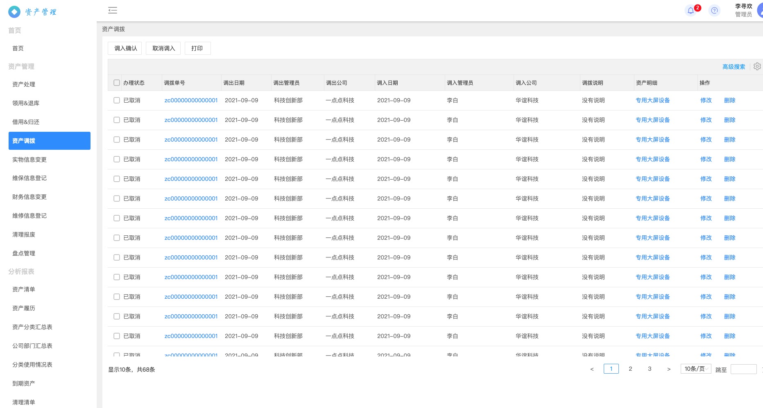The height and width of the screenshot is (408, 763).
Task: Open 到期资产 in the sidebar
Action: (24, 383)
